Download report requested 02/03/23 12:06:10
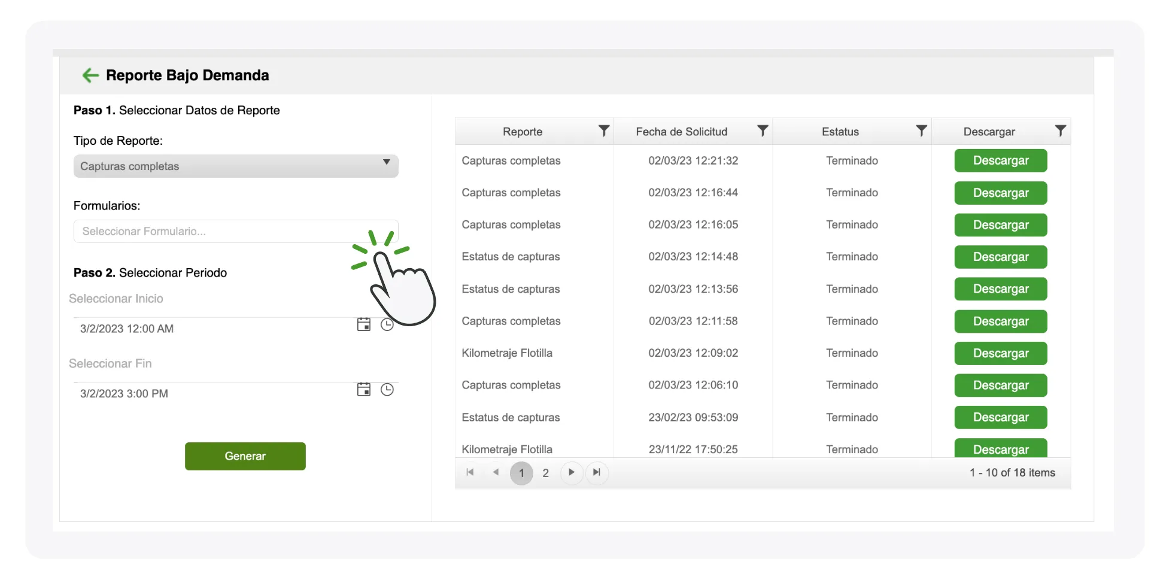This screenshot has height=577, width=1160. 1001,385
